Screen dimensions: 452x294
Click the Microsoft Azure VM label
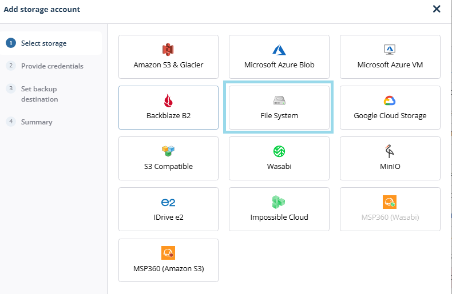point(390,65)
